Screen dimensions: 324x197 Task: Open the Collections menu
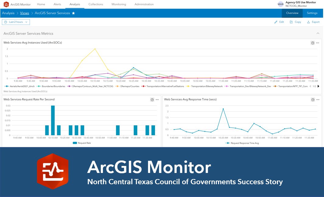pos(96,4)
